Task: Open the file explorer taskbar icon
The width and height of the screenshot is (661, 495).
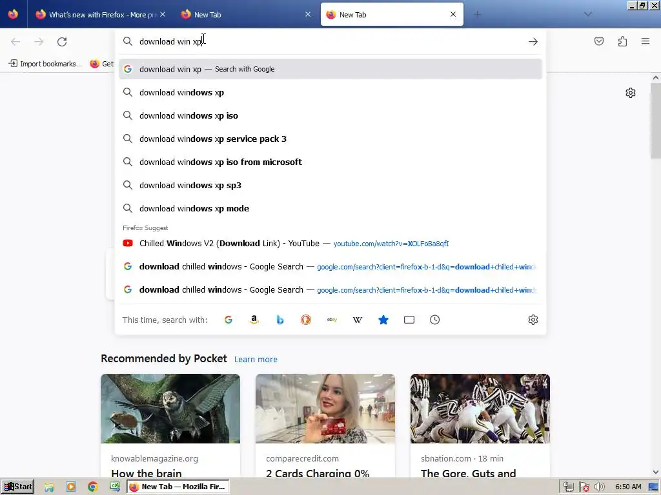Action: (x=49, y=487)
